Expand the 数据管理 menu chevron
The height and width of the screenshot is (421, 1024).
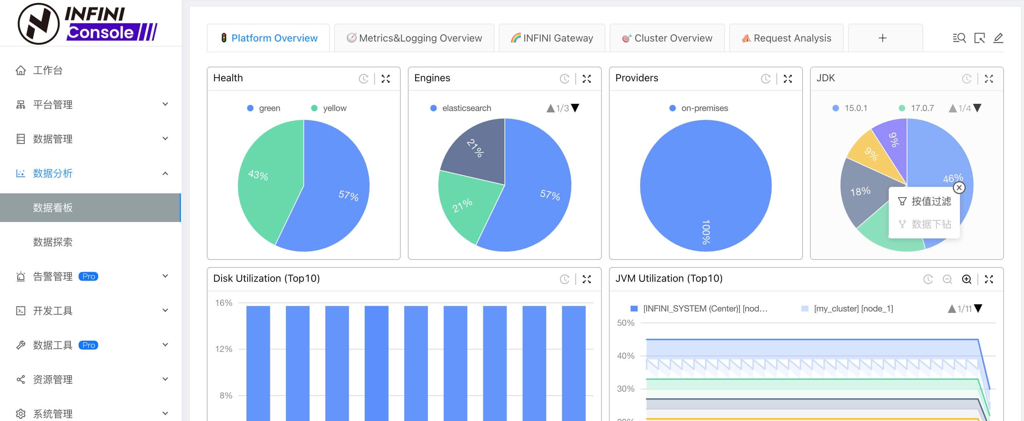[x=165, y=139]
